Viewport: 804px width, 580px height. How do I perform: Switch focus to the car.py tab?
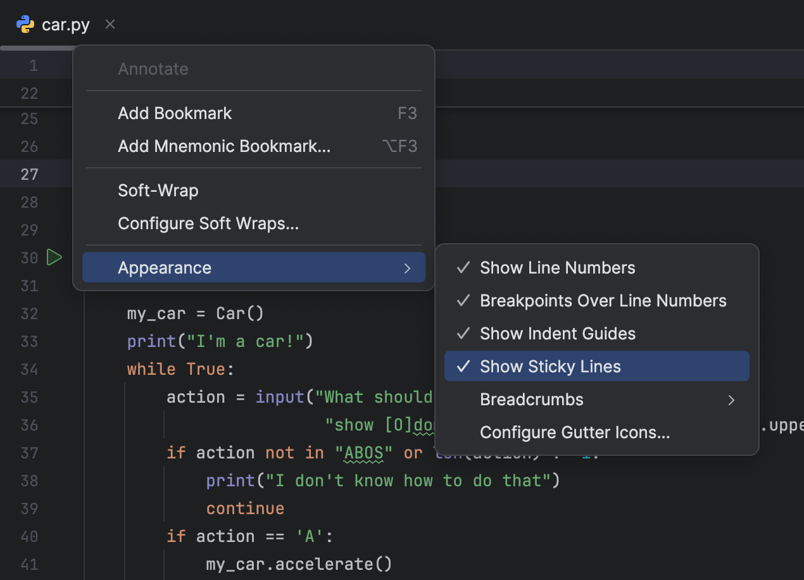click(64, 24)
